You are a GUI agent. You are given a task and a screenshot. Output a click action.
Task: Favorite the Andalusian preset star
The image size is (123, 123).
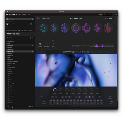33,45
